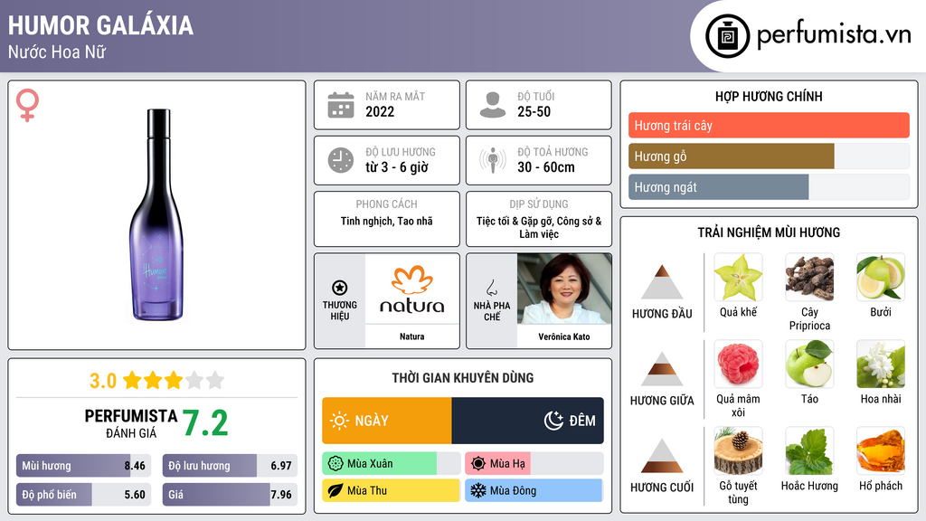Click the Natura brand name caption
926x521 pixels.
(412, 336)
